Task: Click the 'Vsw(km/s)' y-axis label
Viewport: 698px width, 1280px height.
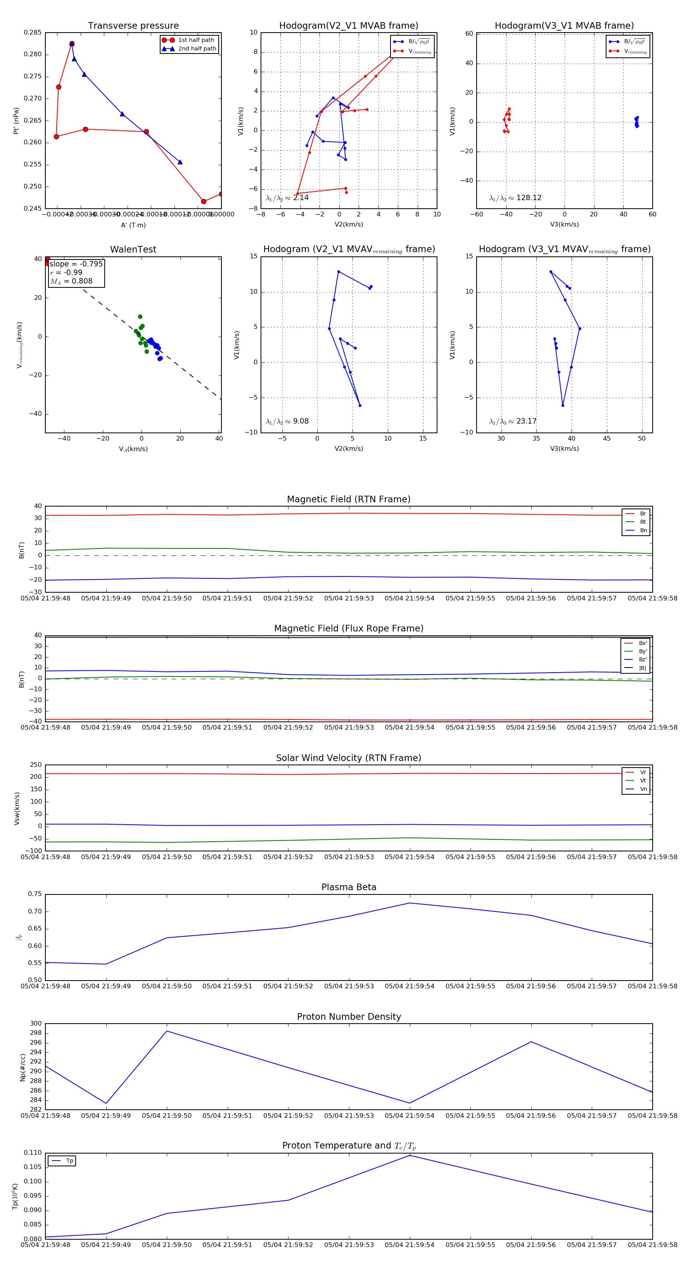Action: (x=16, y=809)
